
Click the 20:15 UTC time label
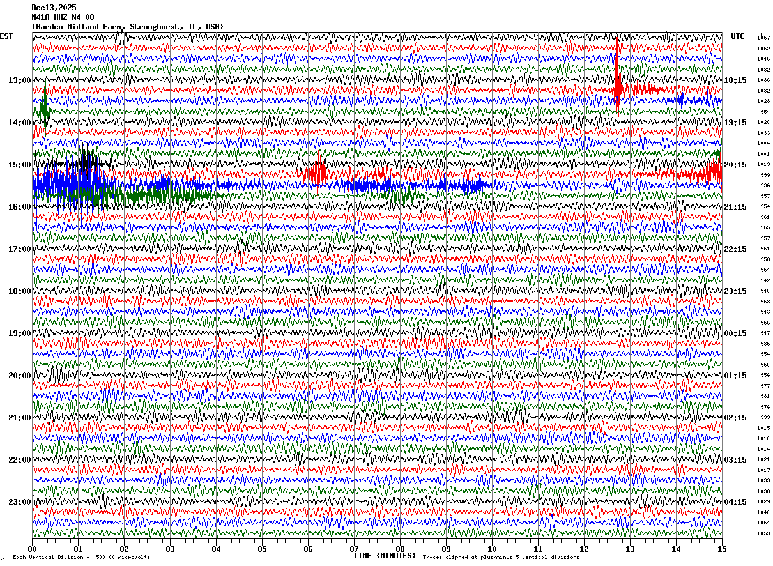735,165
